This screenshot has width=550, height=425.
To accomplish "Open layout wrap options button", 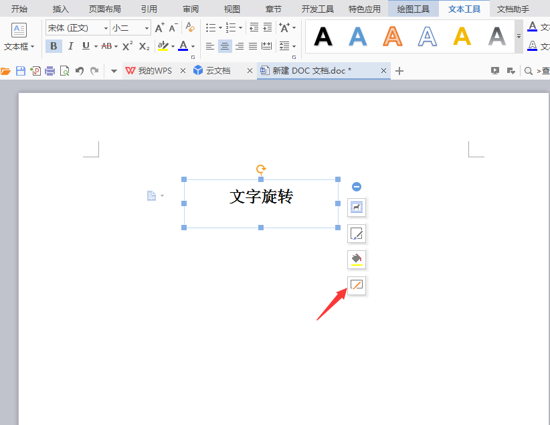I will (357, 207).
